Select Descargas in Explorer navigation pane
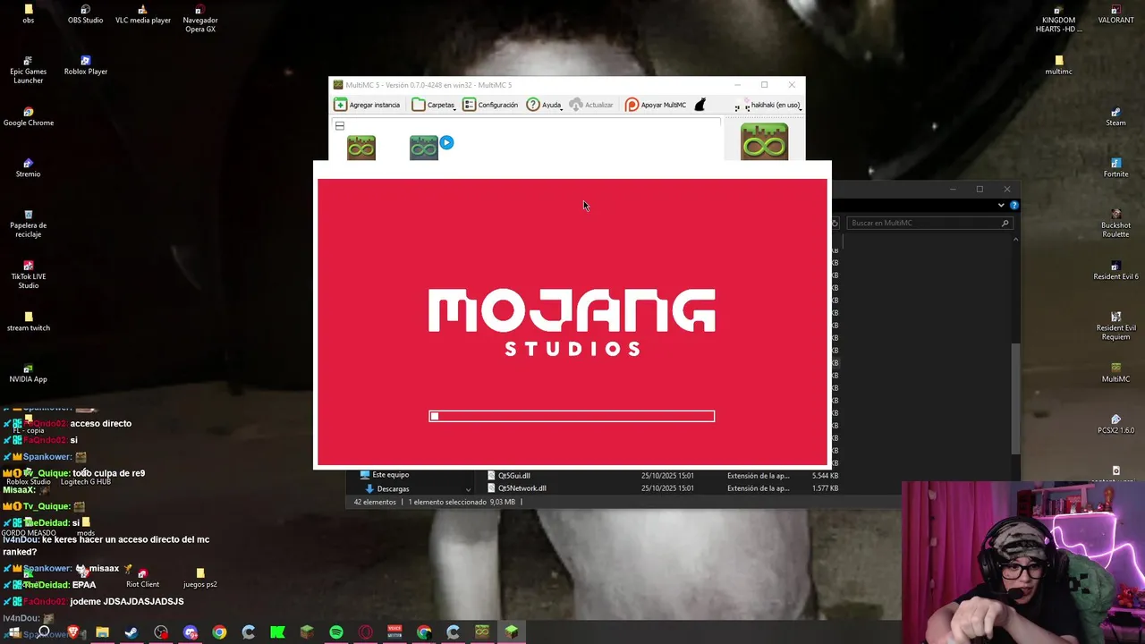The image size is (1145, 644). [386, 488]
